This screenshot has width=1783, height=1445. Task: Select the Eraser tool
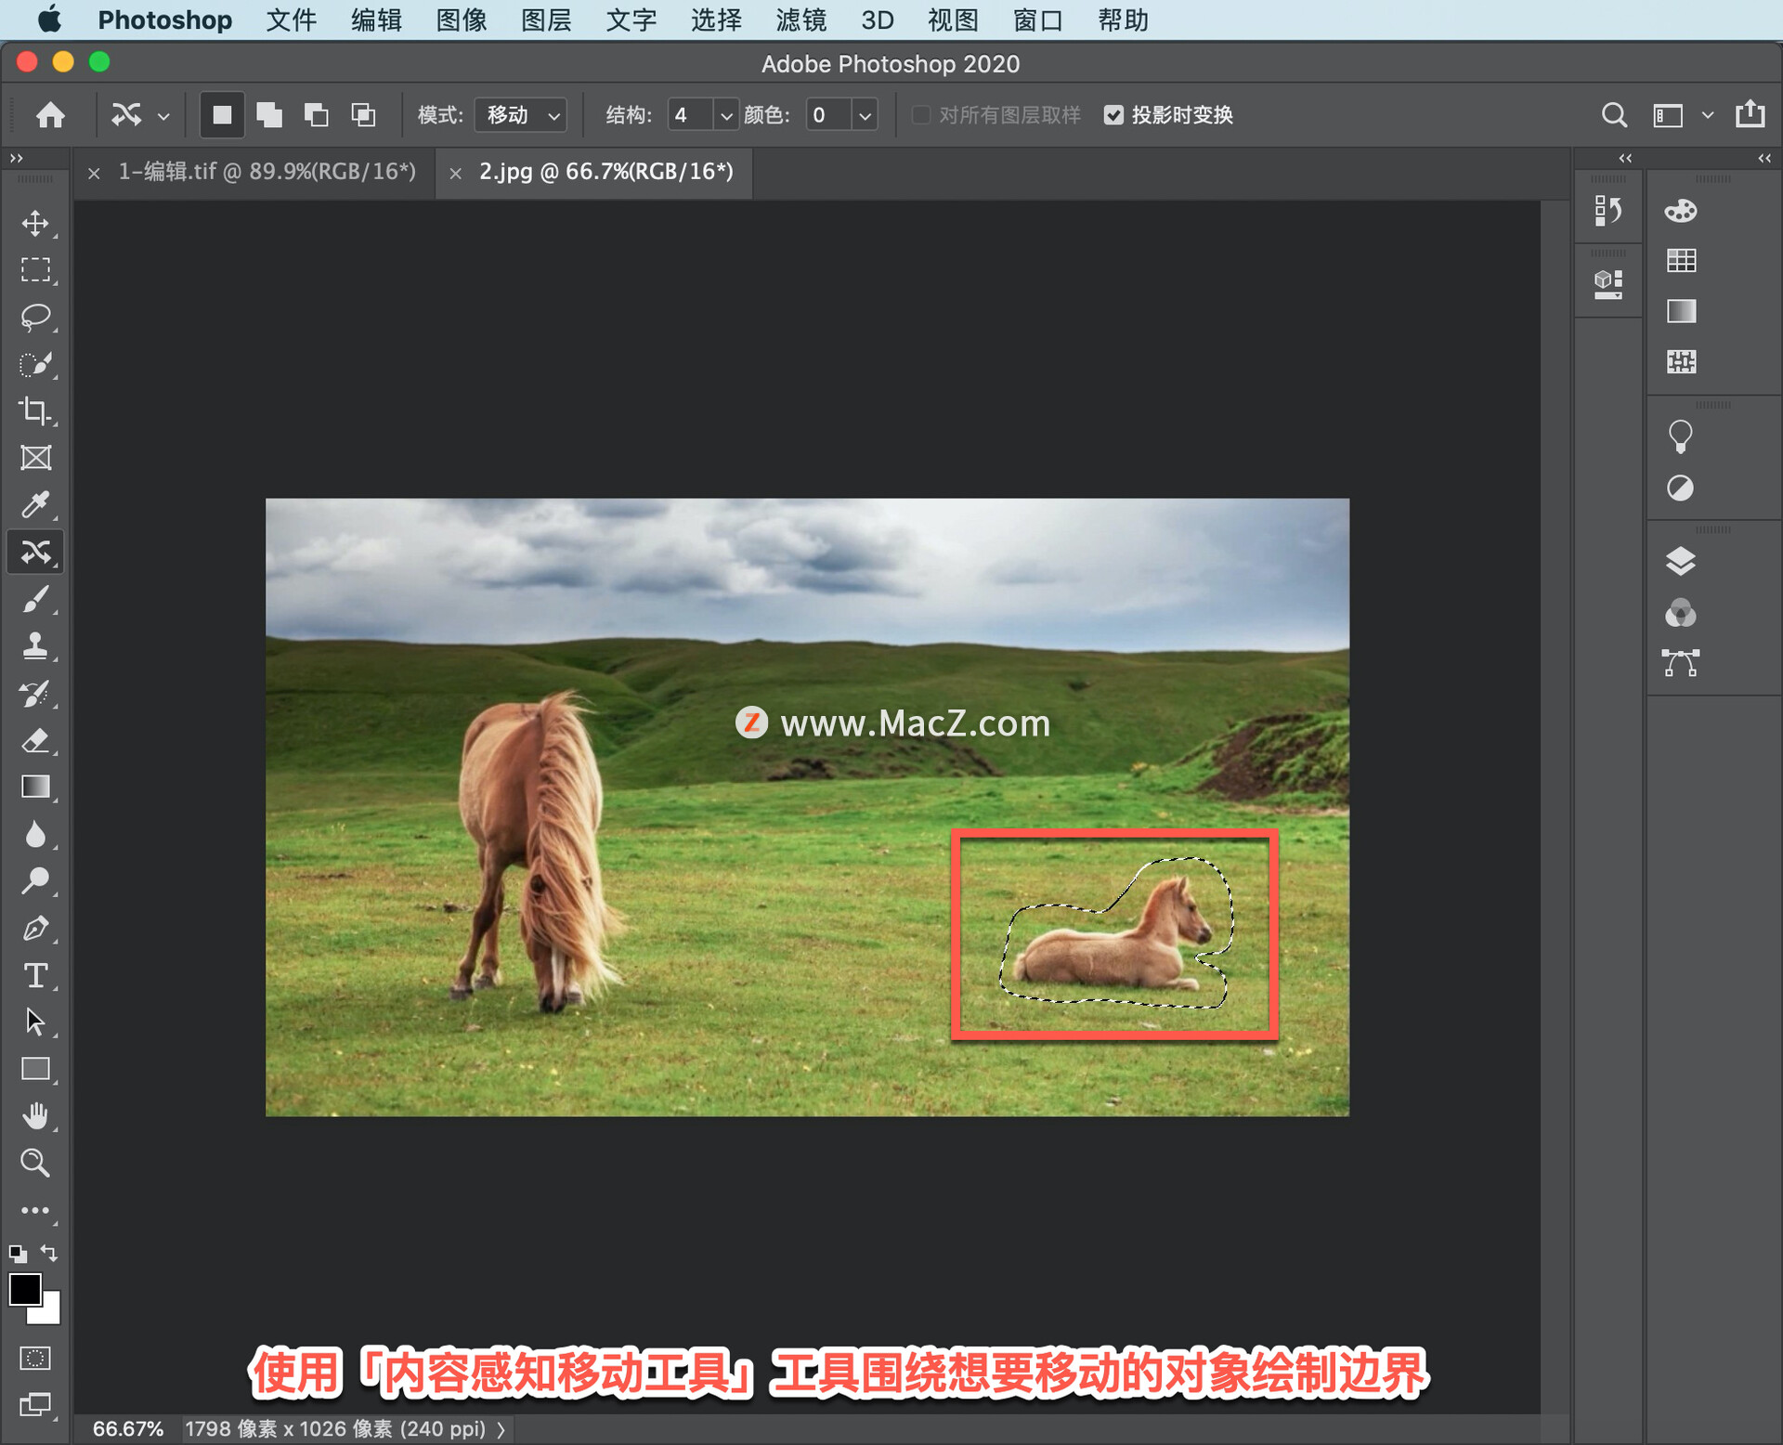click(36, 740)
